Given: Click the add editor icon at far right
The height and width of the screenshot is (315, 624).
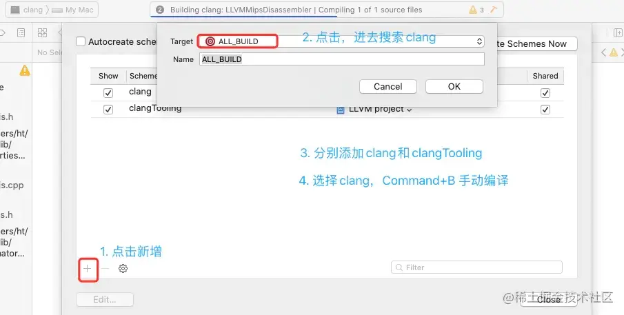Looking at the screenshot, I should [618, 32].
